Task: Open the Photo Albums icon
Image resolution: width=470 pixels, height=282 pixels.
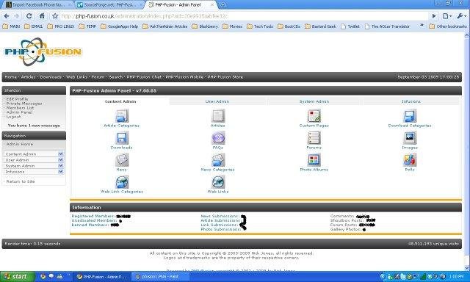Action: (314, 160)
